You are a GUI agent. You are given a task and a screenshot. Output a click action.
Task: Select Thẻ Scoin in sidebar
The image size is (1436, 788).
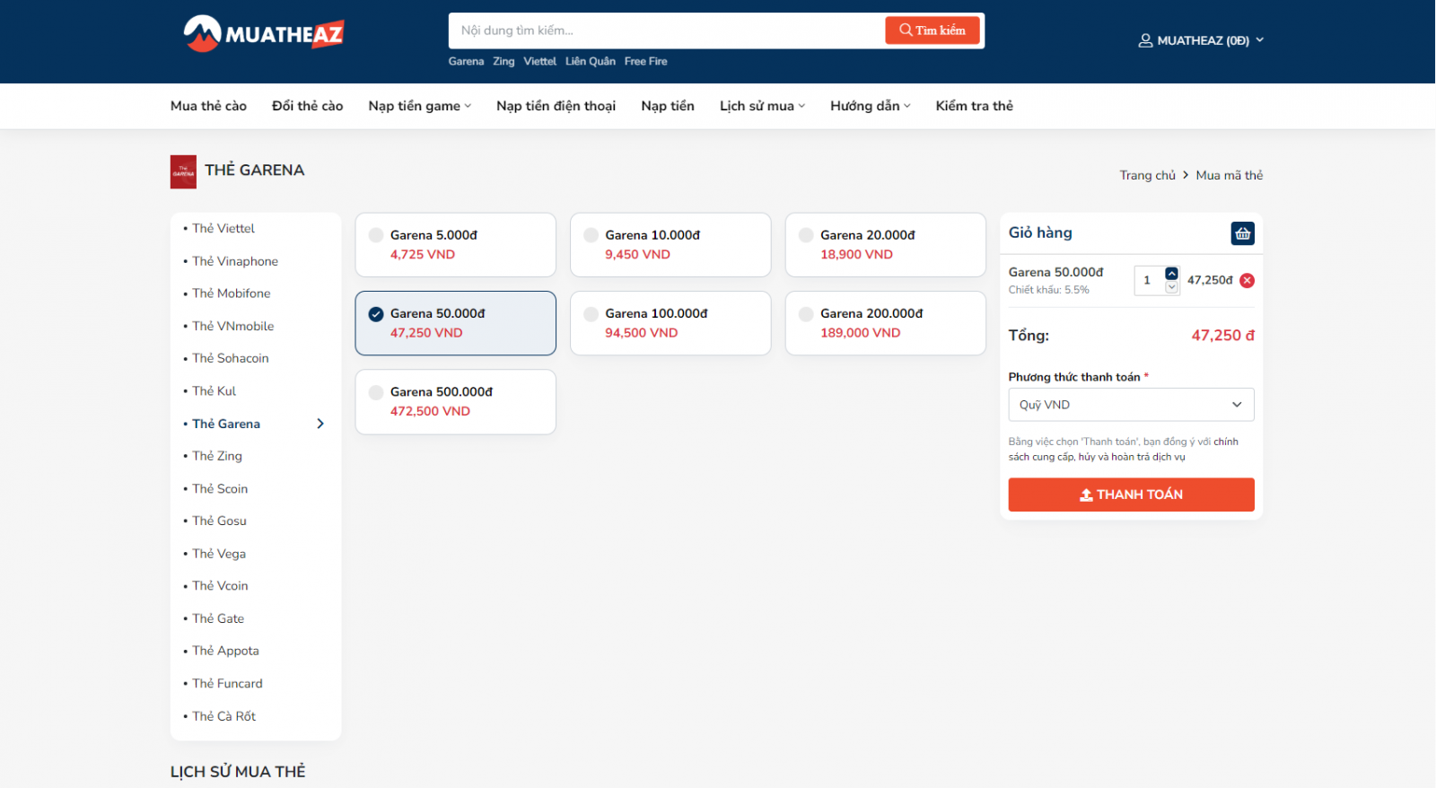[x=220, y=488]
